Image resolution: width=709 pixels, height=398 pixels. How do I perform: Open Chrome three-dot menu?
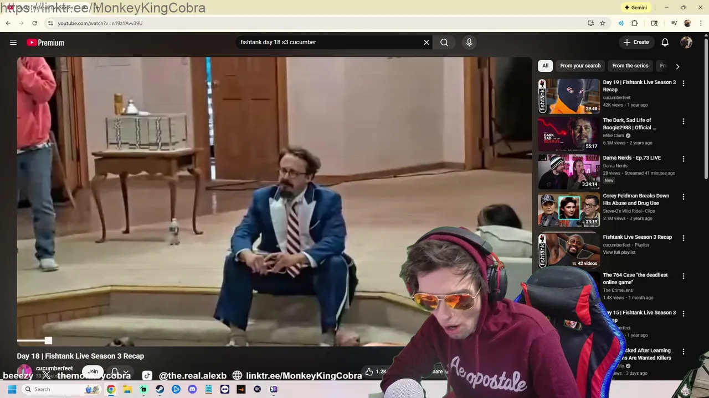click(x=700, y=23)
